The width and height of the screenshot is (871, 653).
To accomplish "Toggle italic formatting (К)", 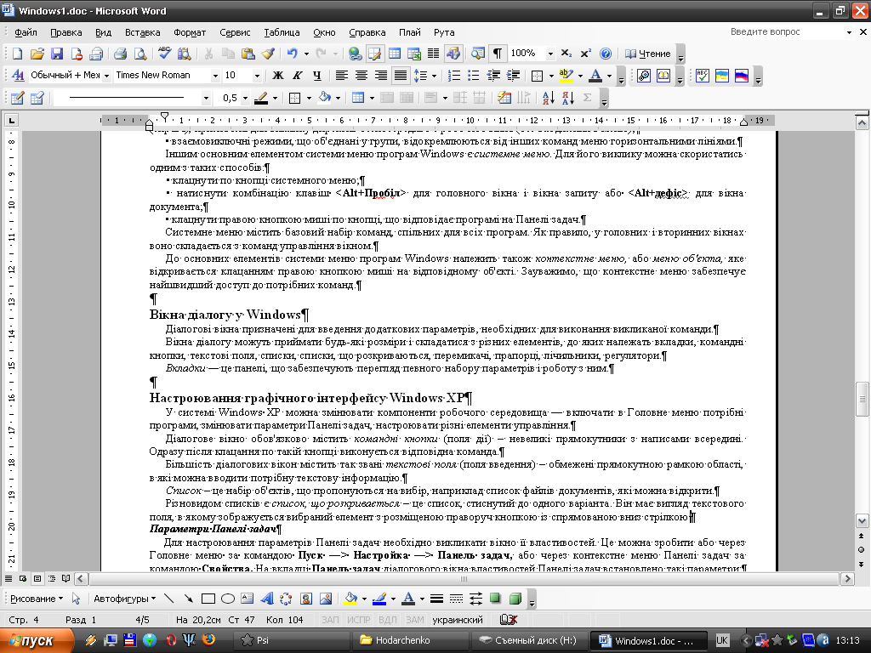I will (x=297, y=76).
